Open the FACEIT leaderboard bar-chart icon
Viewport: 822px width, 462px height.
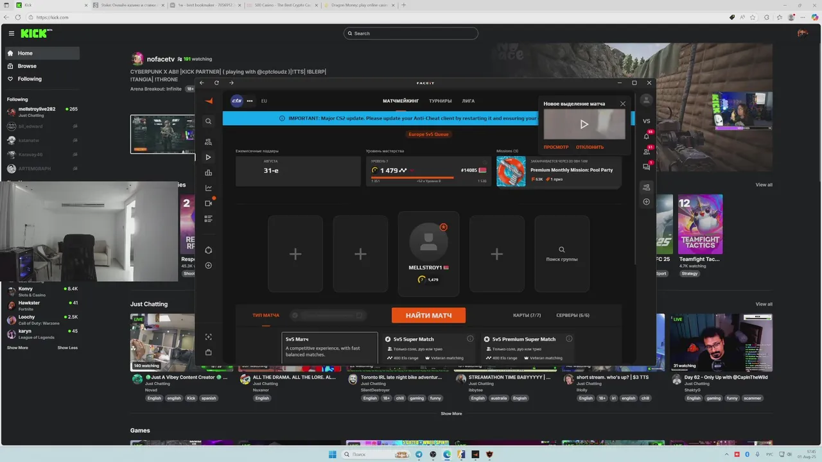(x=208, y=173)
